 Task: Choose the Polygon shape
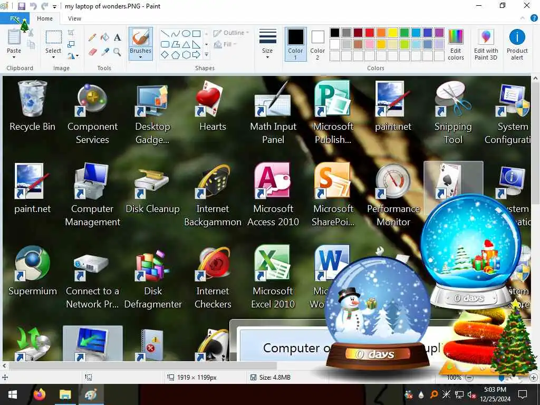[x=176, y=44]
